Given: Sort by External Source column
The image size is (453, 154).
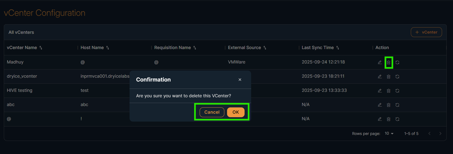Looking at the screenshot, I should tap(265, 48).
